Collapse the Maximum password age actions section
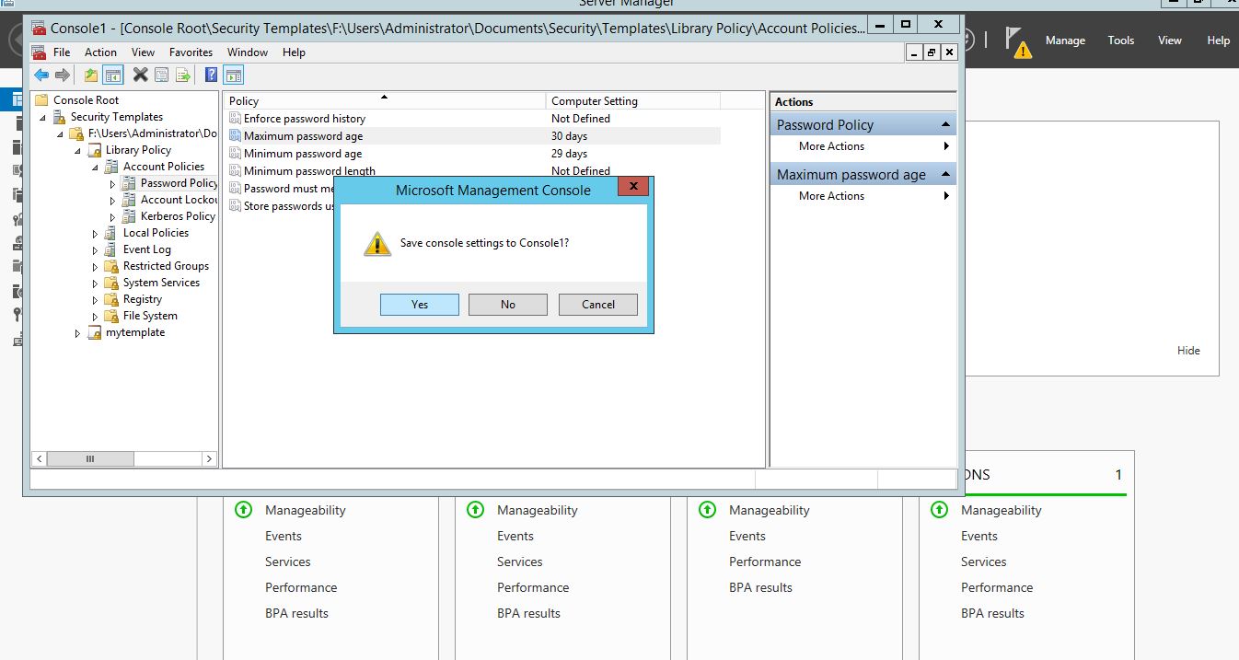This screenshot has height=660, width=1239. pos(945,174)
